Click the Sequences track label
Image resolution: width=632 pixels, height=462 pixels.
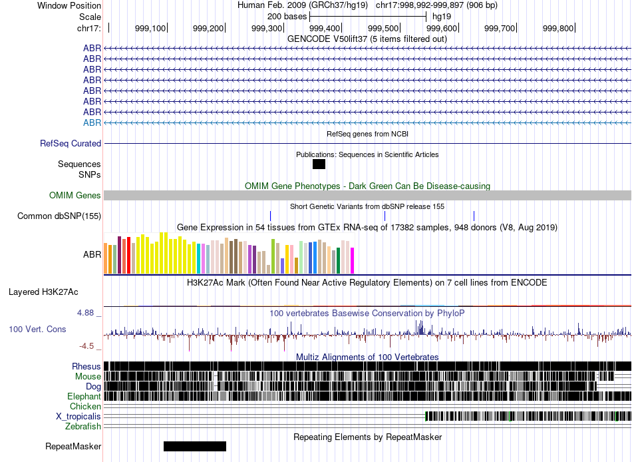click(x=79, y=164)
